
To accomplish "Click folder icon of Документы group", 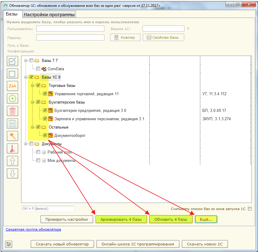I will [x=37, y=144].
